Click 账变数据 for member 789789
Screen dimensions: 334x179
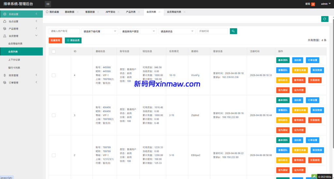pos(317,150)
